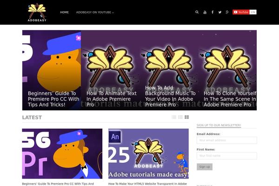Viewport: 279px width, 186px height.
Task: Open the YouTube icon link in header
Action: [205, 12]
